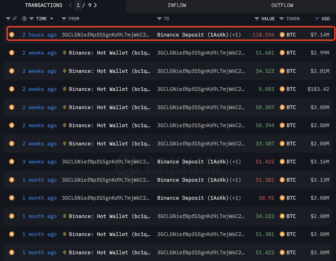Go to previous transactions page chevron
336x261 pixels.
(x=70, y=5)
